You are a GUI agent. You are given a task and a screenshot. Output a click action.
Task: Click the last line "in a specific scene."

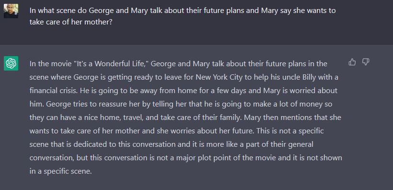click(61, 171)
